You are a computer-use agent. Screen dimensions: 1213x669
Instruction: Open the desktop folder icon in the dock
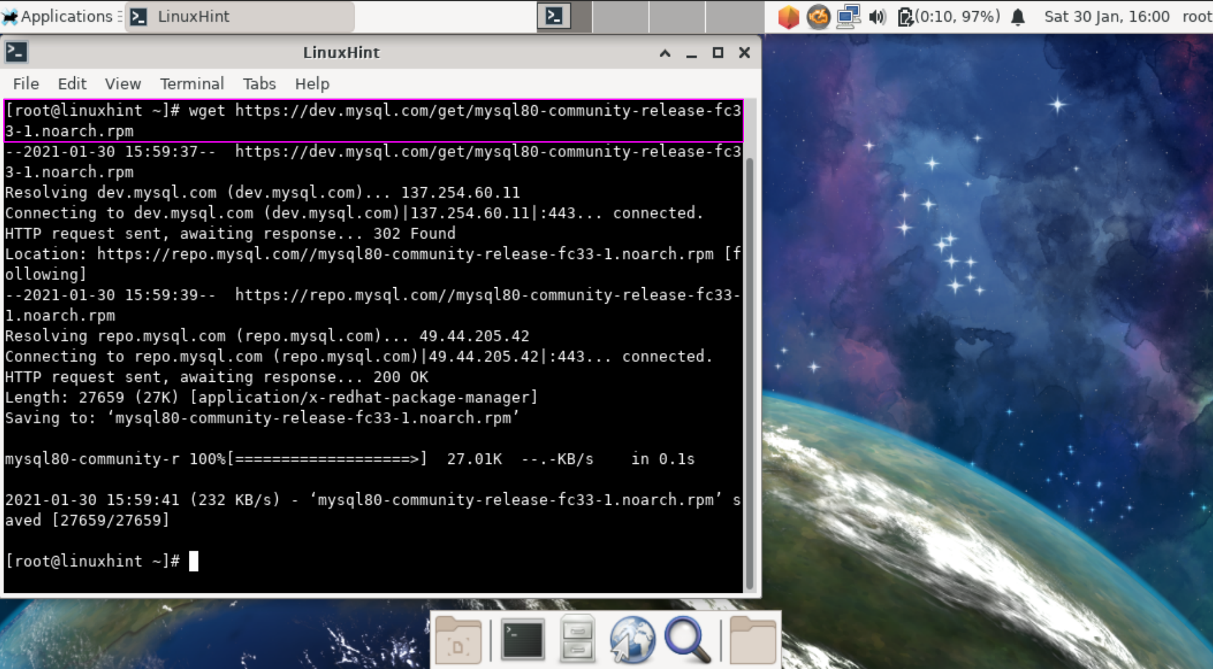pos(458,639)
